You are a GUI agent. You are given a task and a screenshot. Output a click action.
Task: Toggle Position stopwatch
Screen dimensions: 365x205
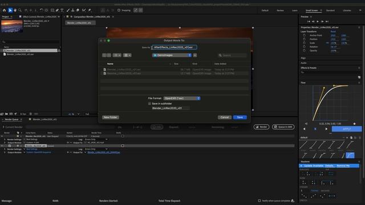click(x=304, y=39)
